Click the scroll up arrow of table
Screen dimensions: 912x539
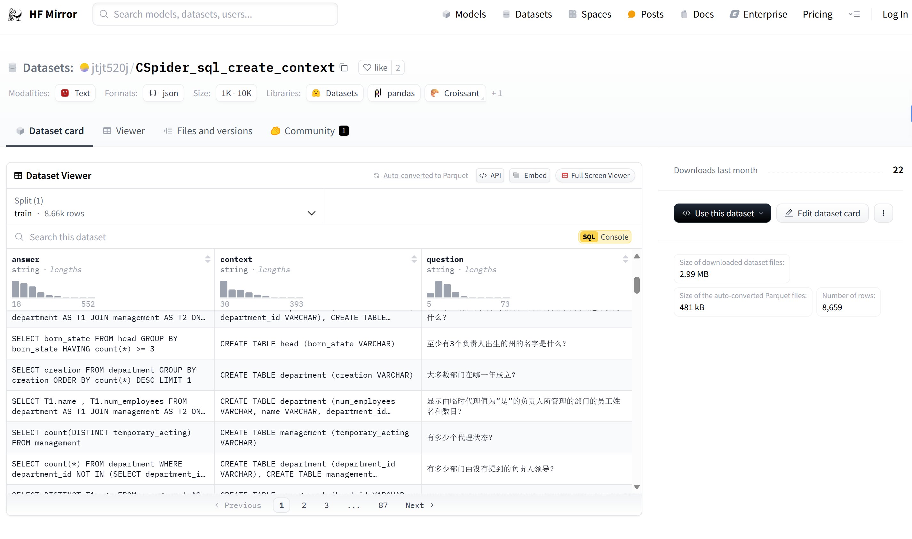pos(637,257)
